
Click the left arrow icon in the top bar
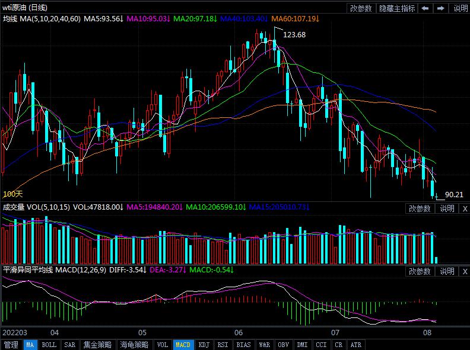pyautogui.click(x=426, y=8)
